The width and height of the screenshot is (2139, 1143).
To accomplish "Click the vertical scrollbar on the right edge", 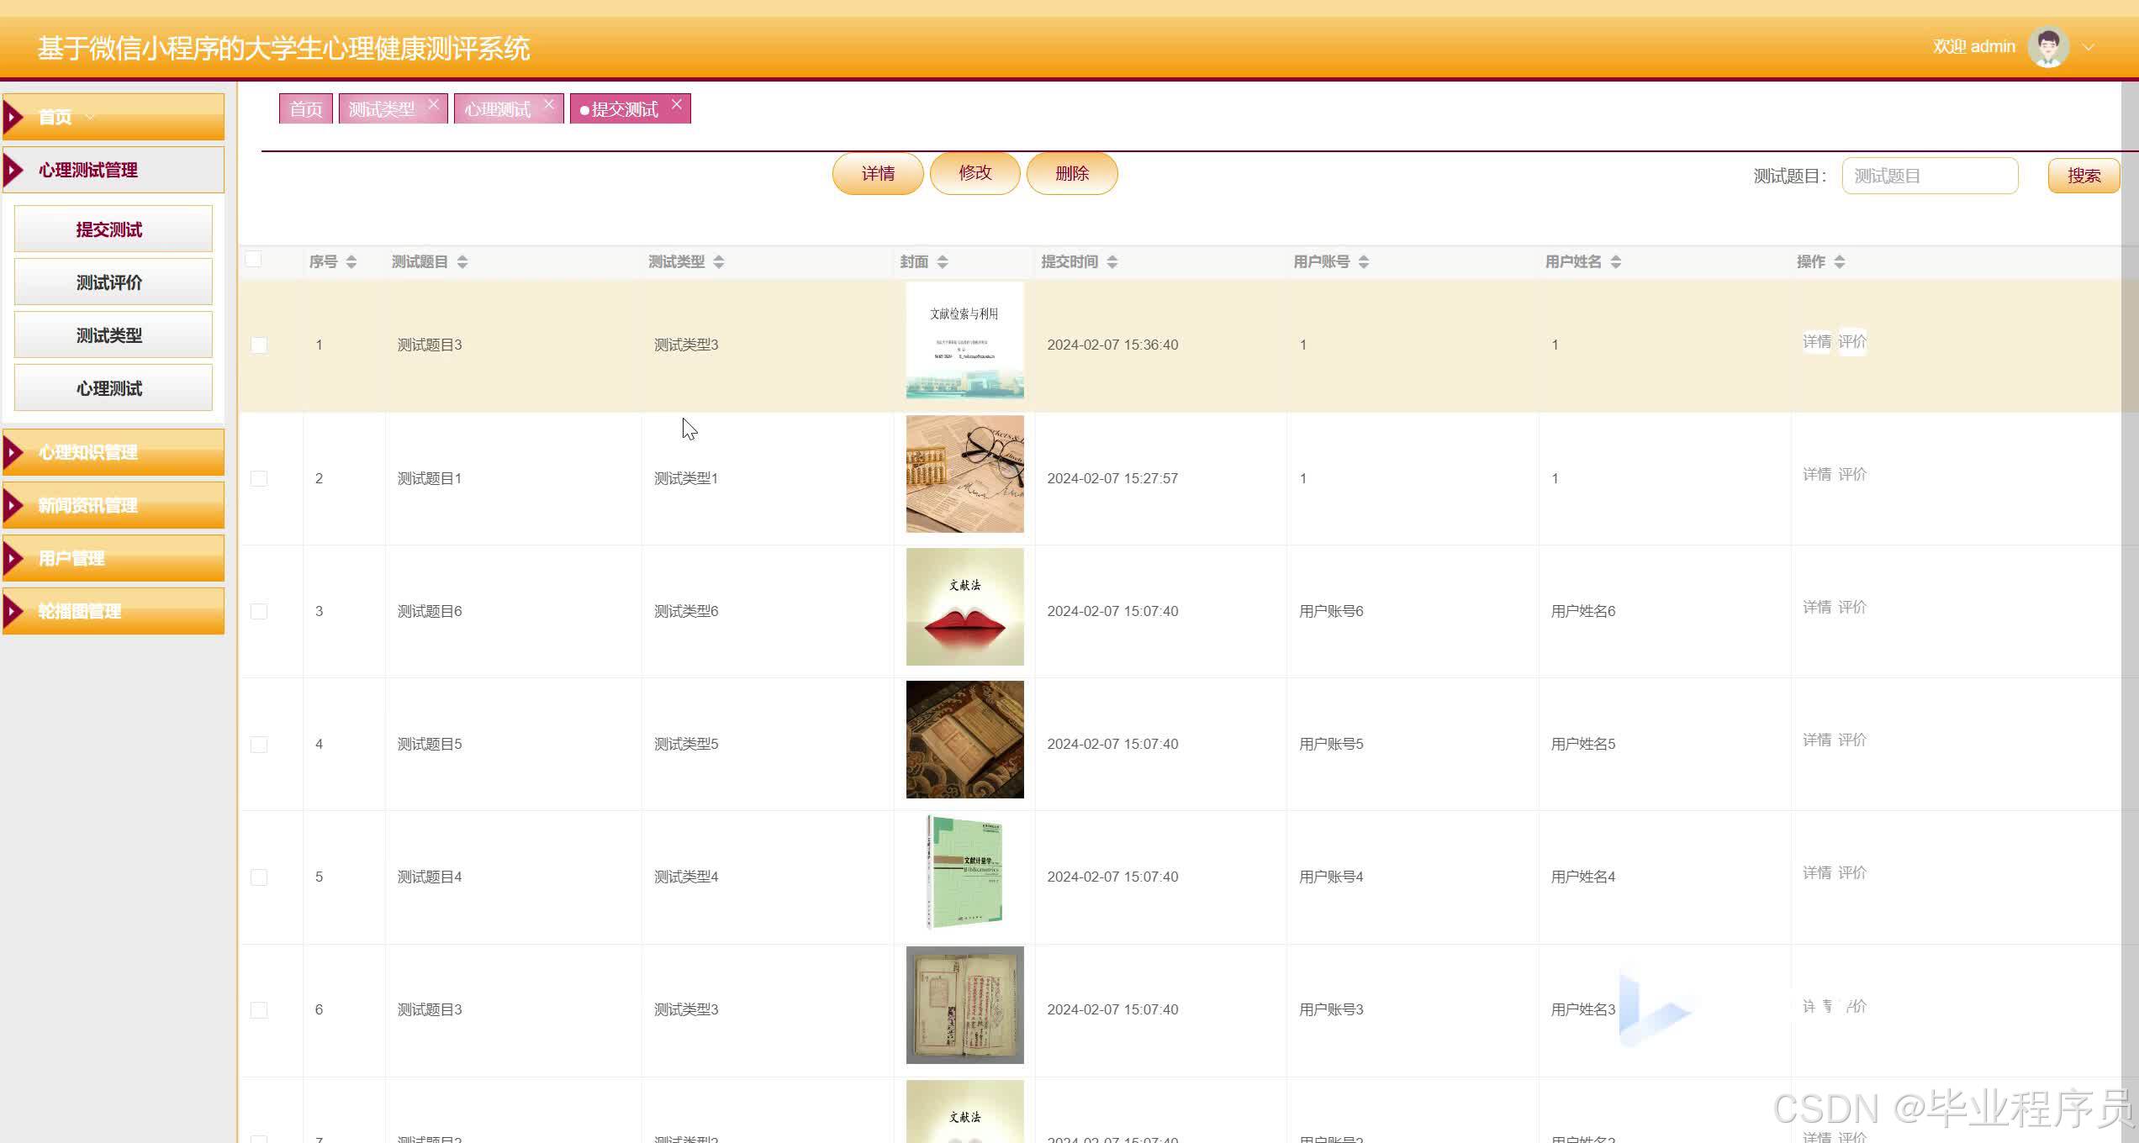I will pyautogui.click(x=2130, y=612).
